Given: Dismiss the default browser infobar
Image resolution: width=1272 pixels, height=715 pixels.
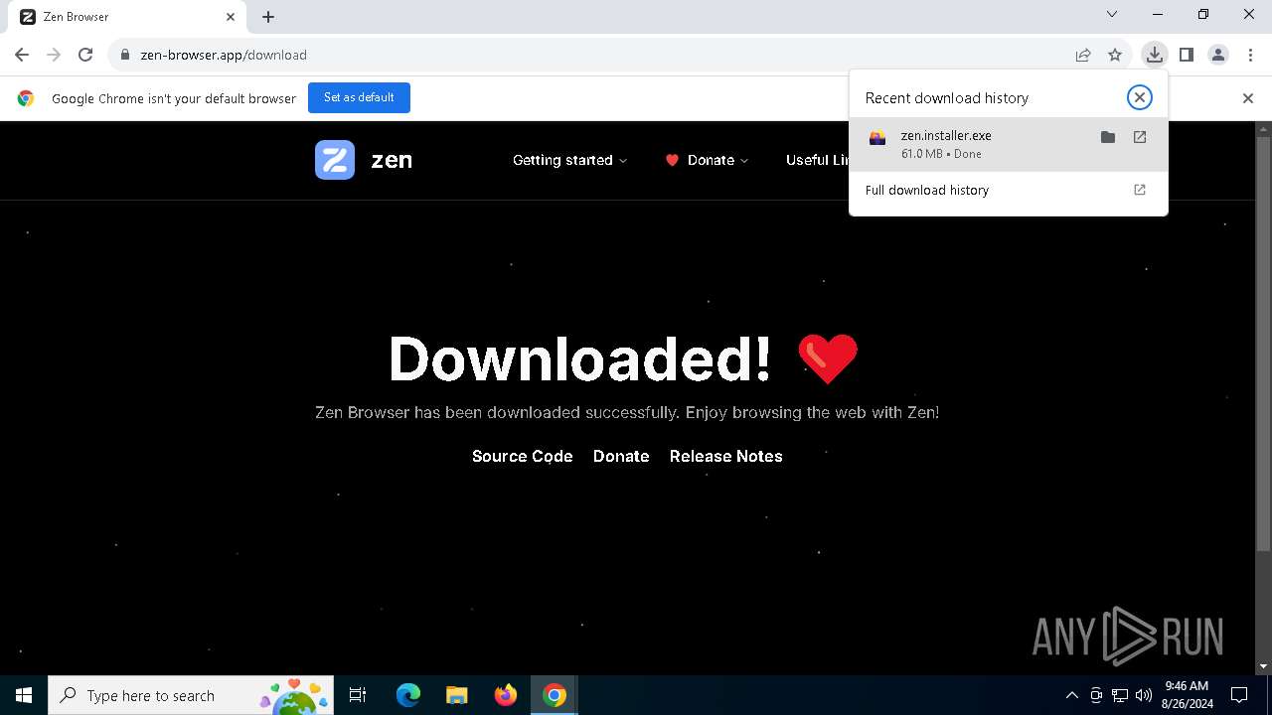Looking at the screenshot, I should click(x=1248, y=98).
